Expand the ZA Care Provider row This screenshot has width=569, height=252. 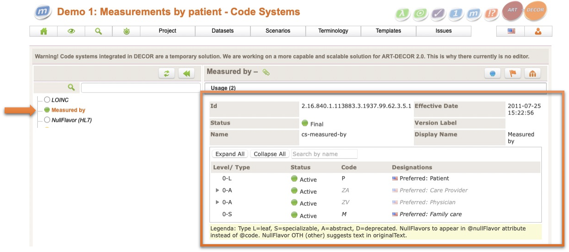tap(217, 190)
